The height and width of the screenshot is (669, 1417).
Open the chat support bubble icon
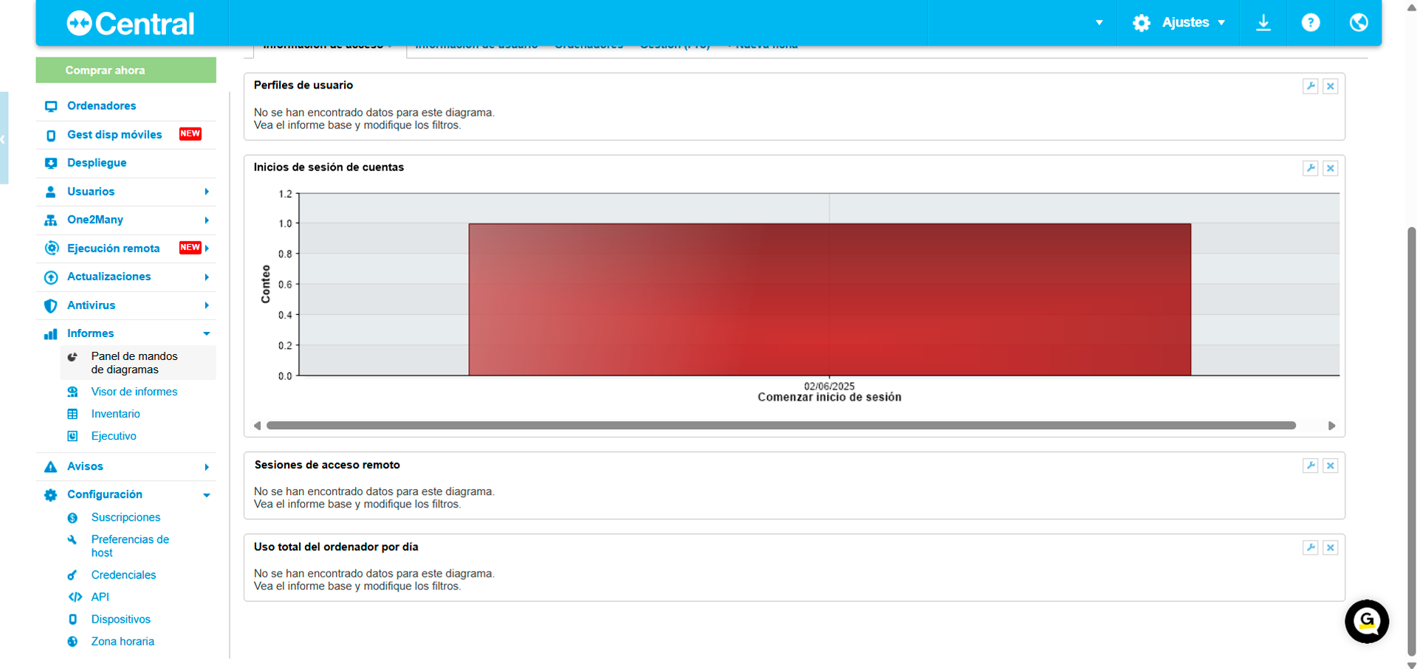(x=1366, y=622)
